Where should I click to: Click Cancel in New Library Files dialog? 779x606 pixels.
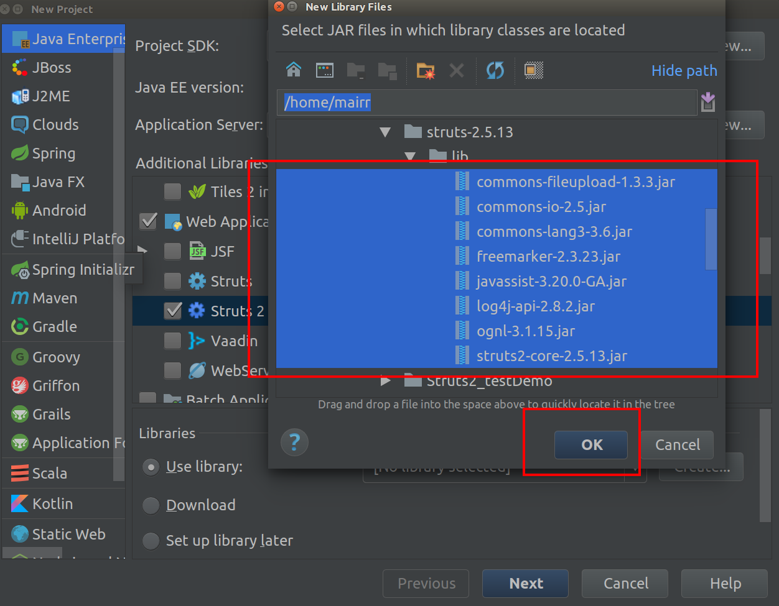[x=677, y=445]
